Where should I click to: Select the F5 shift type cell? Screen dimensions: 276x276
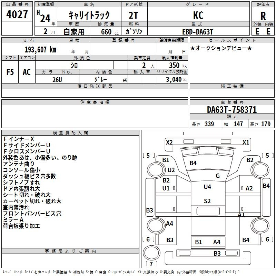click(10, 72)
